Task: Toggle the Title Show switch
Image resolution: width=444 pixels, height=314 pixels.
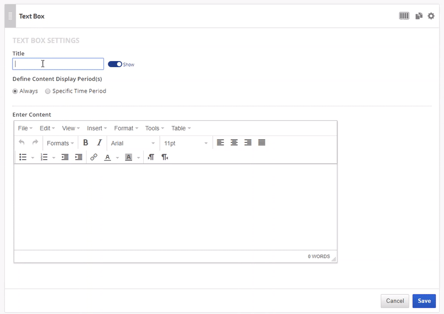Action: click(115, 64)
